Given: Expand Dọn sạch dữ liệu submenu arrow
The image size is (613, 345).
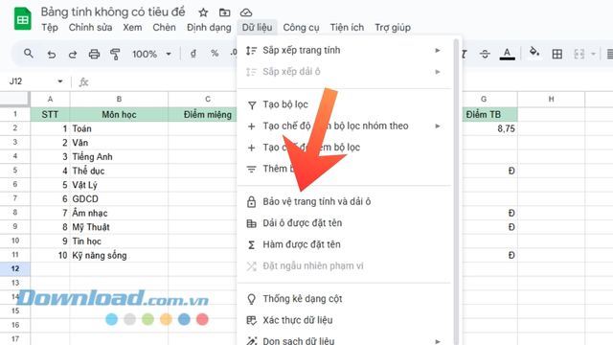Looking at the screenshot, I should pyautogui.click(x=438, y=341).
